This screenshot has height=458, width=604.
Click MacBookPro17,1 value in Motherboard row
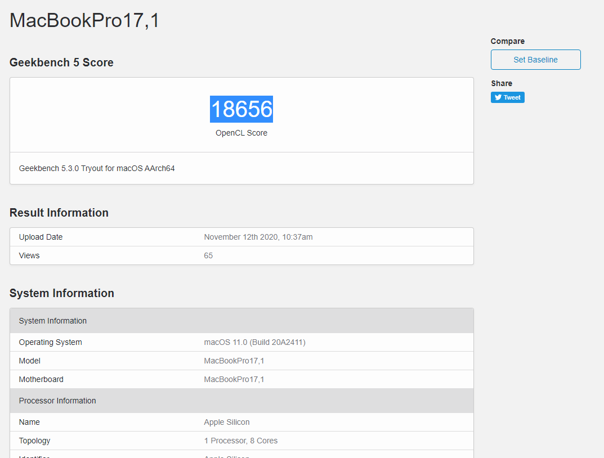pos(234,379)
